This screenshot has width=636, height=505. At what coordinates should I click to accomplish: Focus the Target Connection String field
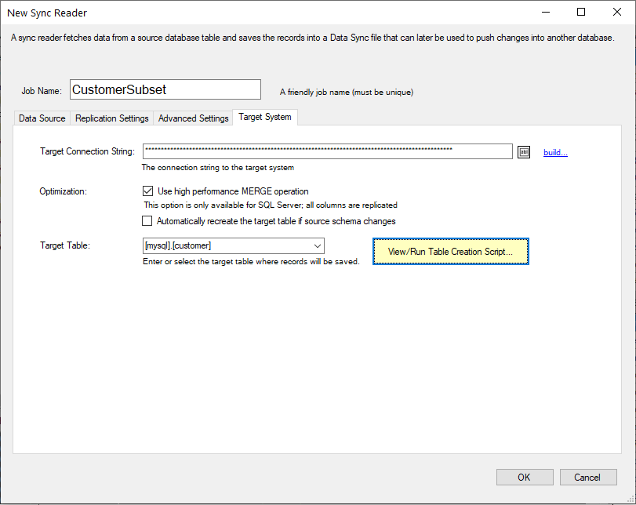327,151
